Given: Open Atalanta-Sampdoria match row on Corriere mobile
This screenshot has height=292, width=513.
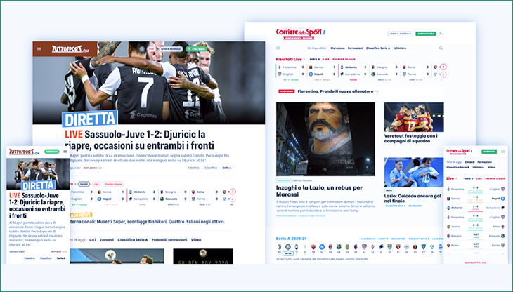Looking at the screenshot, I should [476, 208].
